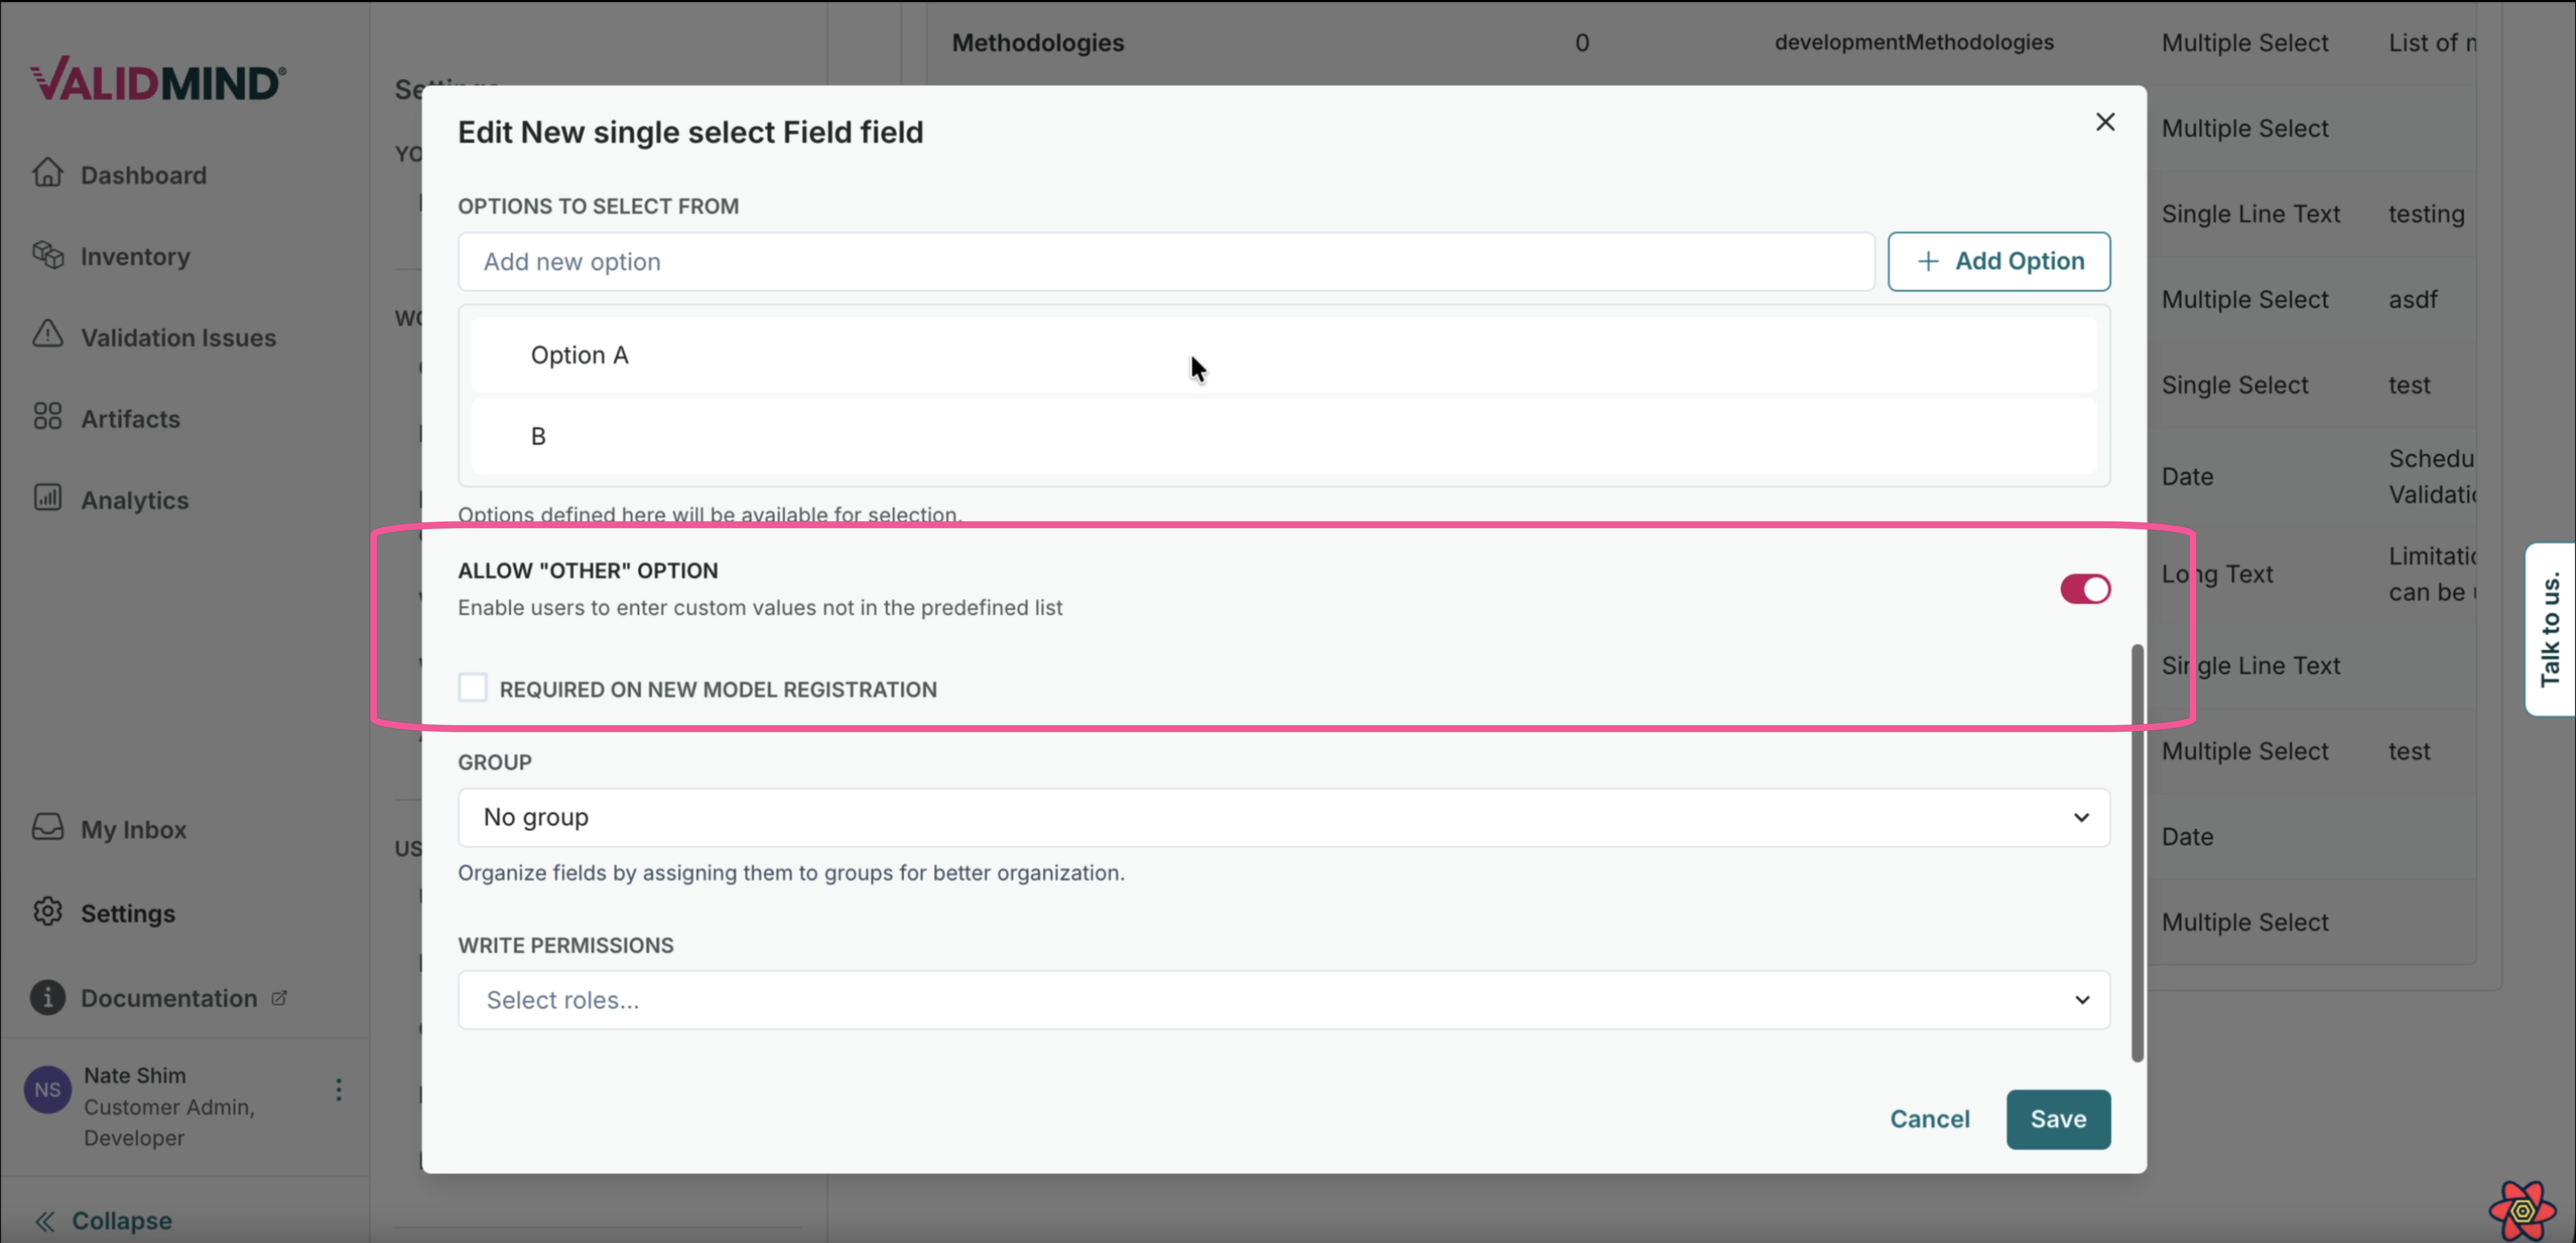
Task: Select option B in the list
Action: click(538, 436)
